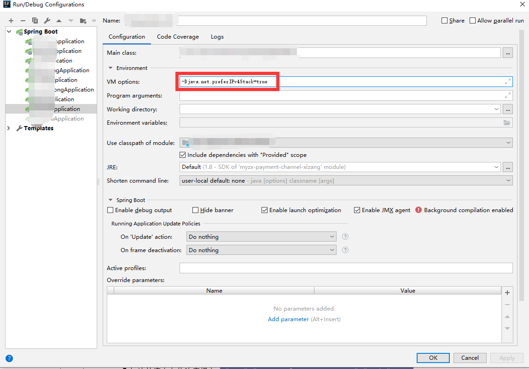
Task: Toggle Share checkbox
Action: click(444, 21)
